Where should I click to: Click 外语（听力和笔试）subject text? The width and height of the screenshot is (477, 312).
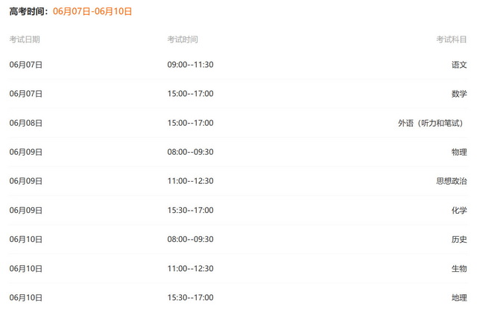point(431,123)
